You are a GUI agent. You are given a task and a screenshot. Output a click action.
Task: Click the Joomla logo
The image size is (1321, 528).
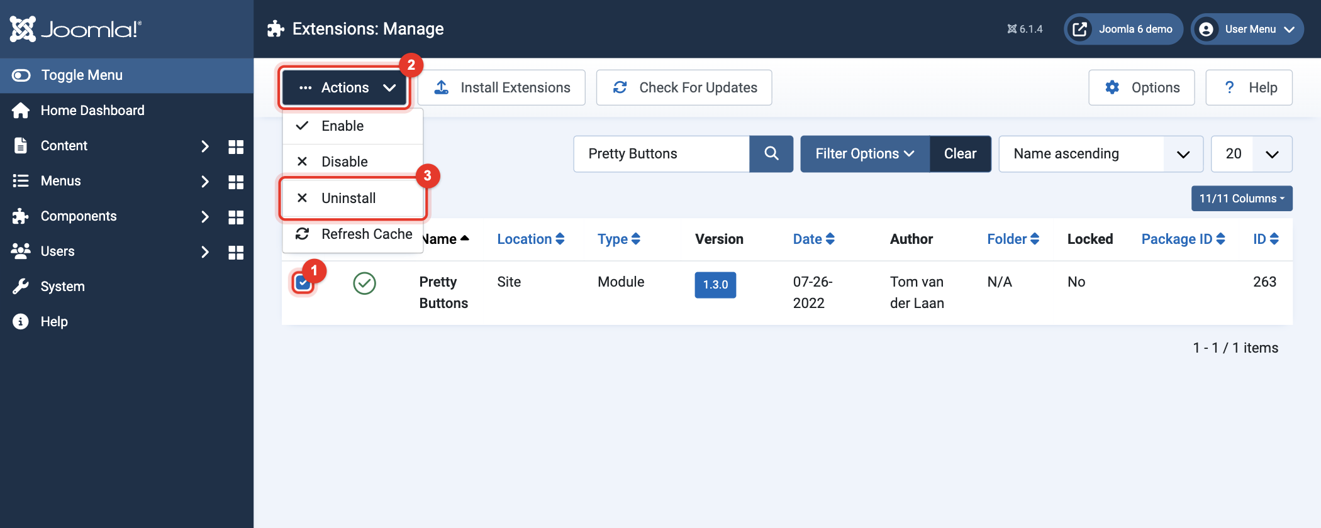click(x=76, y=29)
